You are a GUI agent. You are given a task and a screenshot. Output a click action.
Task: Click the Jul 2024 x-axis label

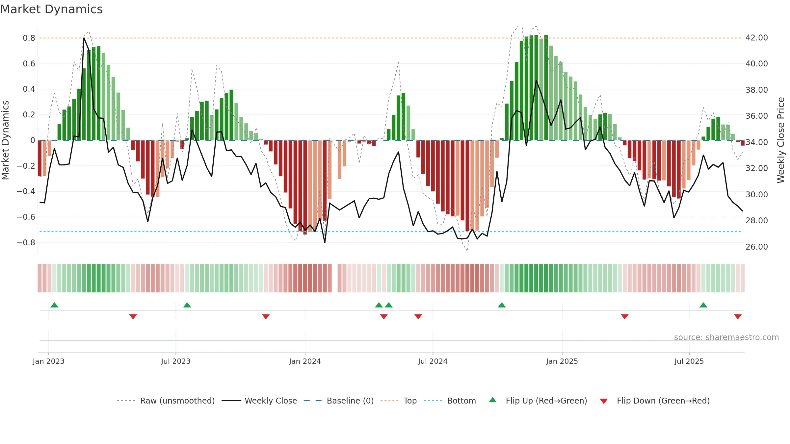click(x=433, y=361)
